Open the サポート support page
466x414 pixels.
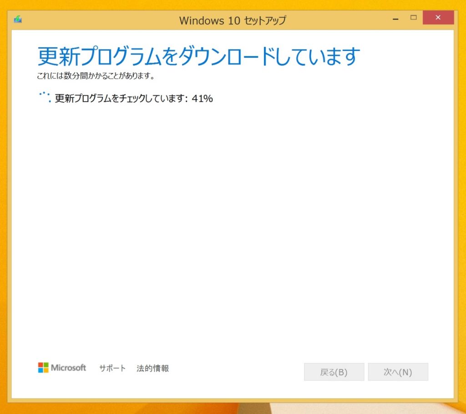[x=112, y=369]
